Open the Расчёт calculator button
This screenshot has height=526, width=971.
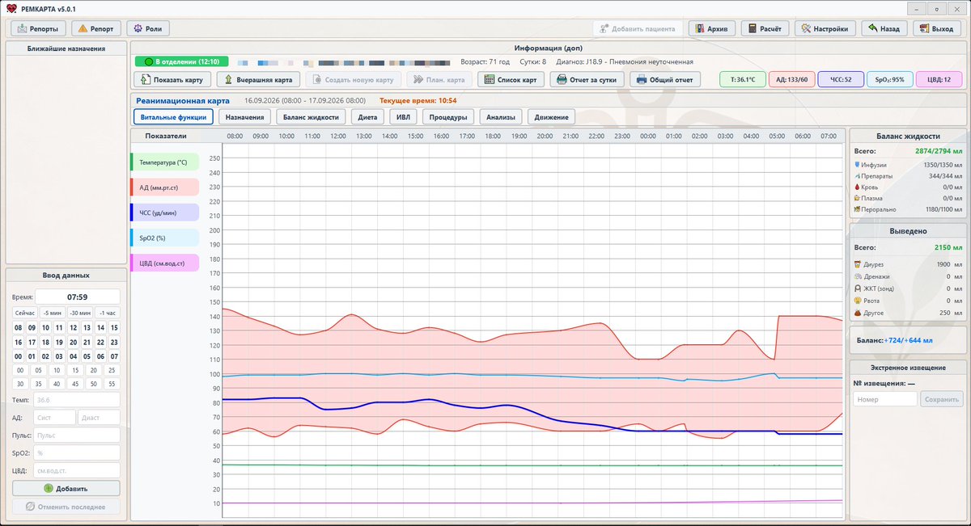pyautogui.click(x=765, y=28)
